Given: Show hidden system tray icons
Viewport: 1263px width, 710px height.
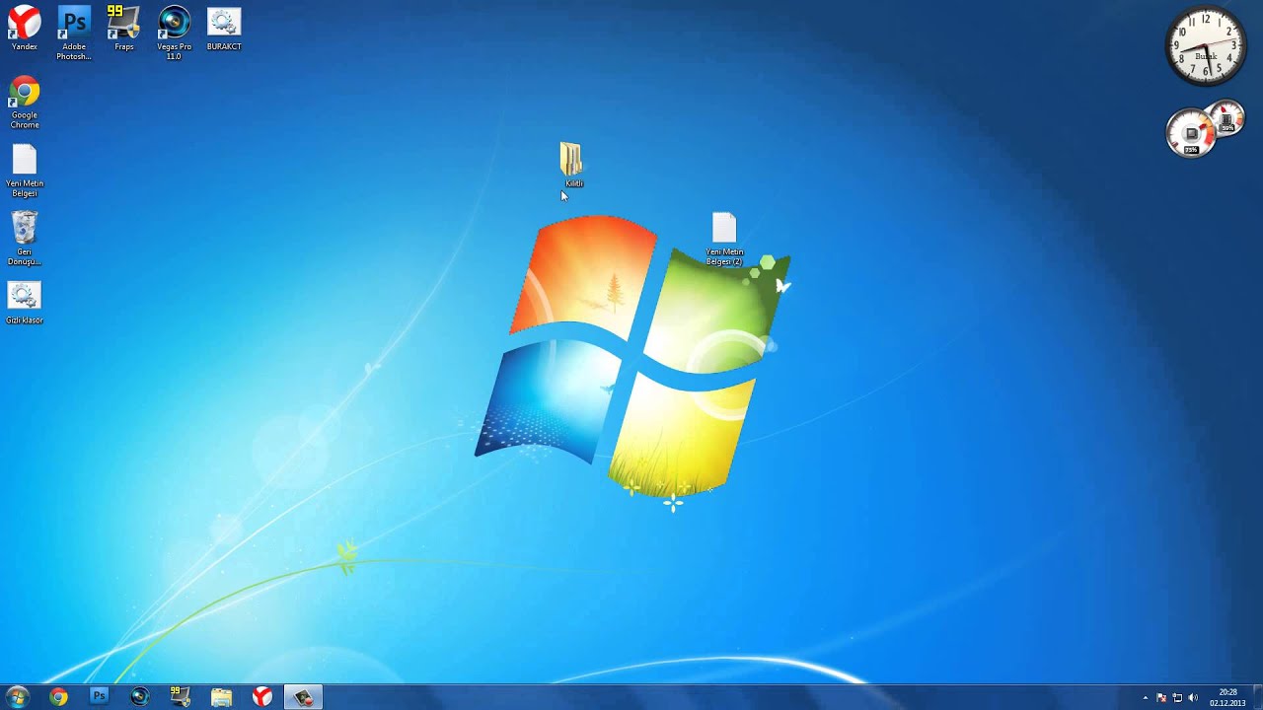Looking at the screenshot, I should [1146, 698].
